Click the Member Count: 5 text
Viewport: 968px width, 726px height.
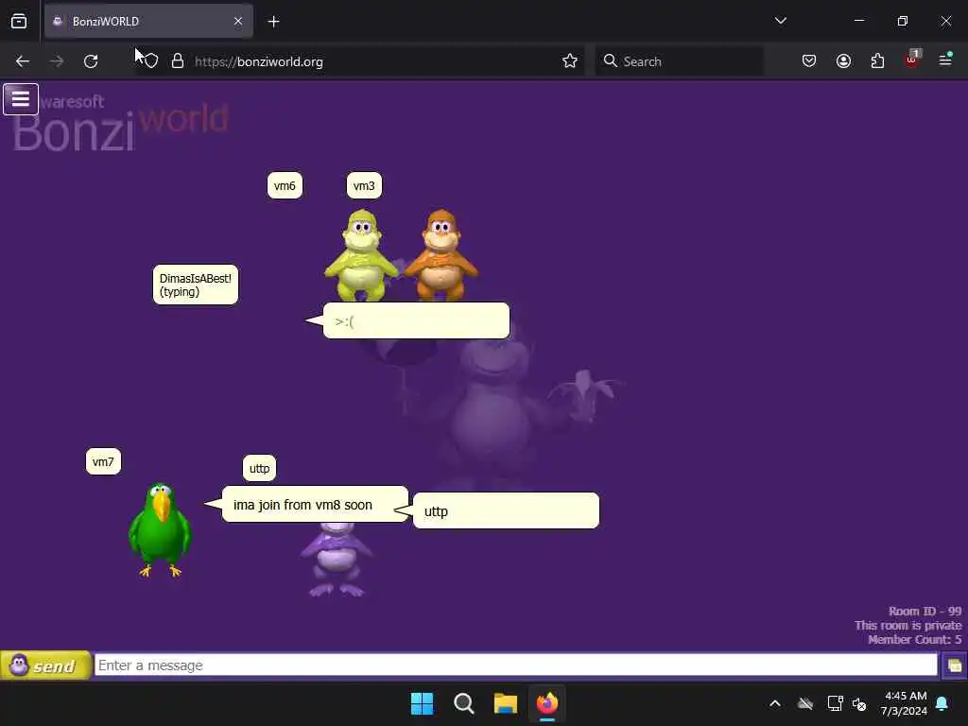click(914, 640)
